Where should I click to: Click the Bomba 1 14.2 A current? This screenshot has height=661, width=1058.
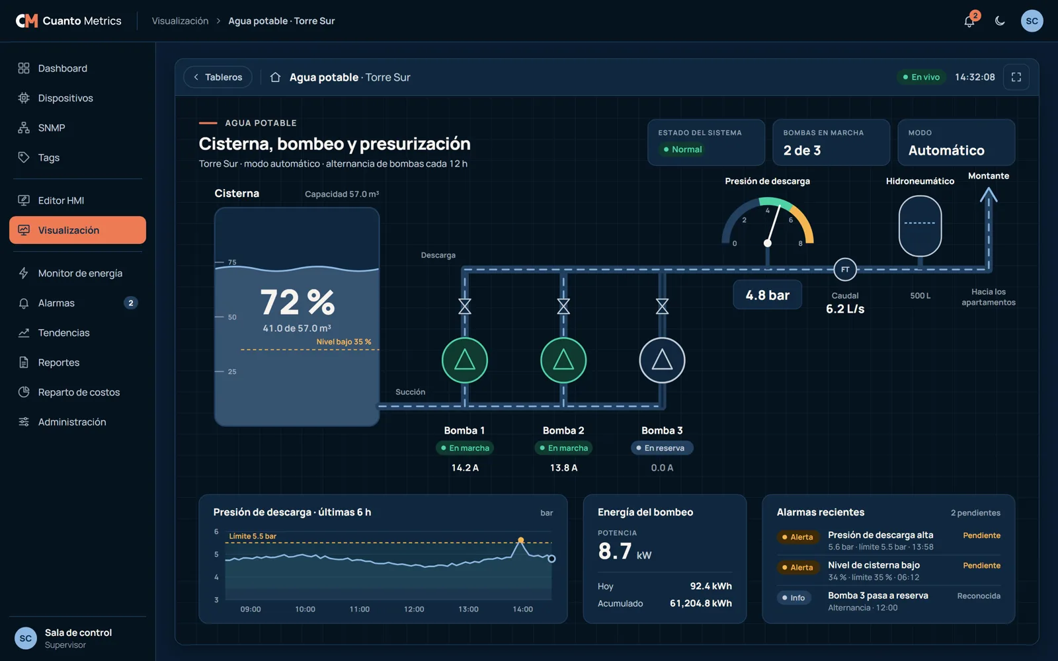465,468
